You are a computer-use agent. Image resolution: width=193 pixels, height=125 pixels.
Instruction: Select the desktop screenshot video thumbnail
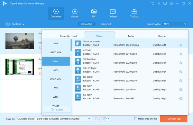click(20, 67)
